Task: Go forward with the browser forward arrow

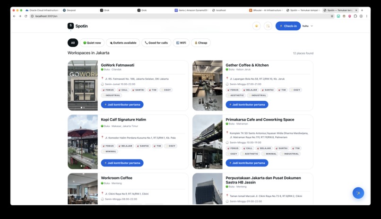Action: coord(20,16)
